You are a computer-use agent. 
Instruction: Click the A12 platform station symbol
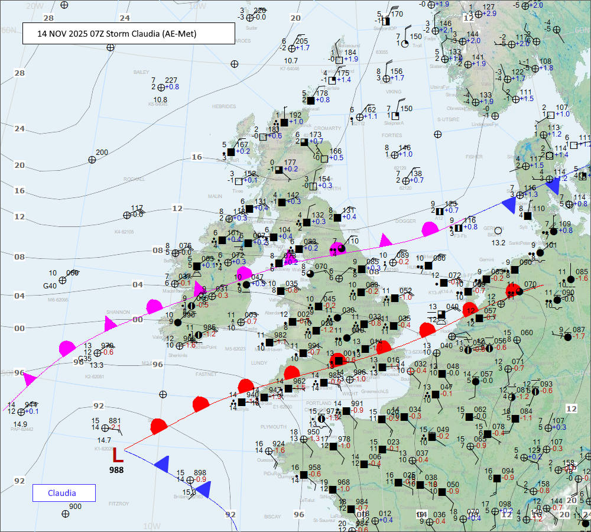(x=439, y=210)
